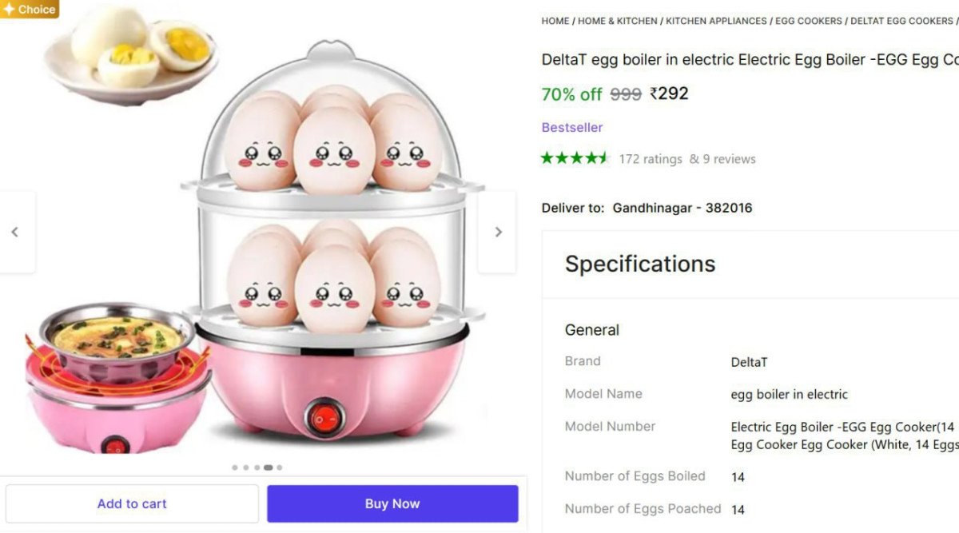This screenshot has width=959, height=533.
Task: Expand the Specifications section
Action: (639, 264)
